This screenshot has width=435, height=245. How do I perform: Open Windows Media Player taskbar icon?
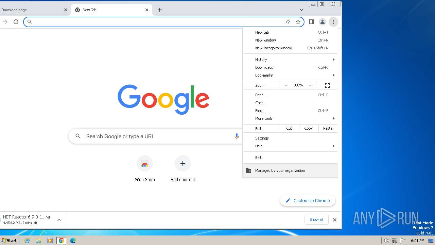[50, 241]
